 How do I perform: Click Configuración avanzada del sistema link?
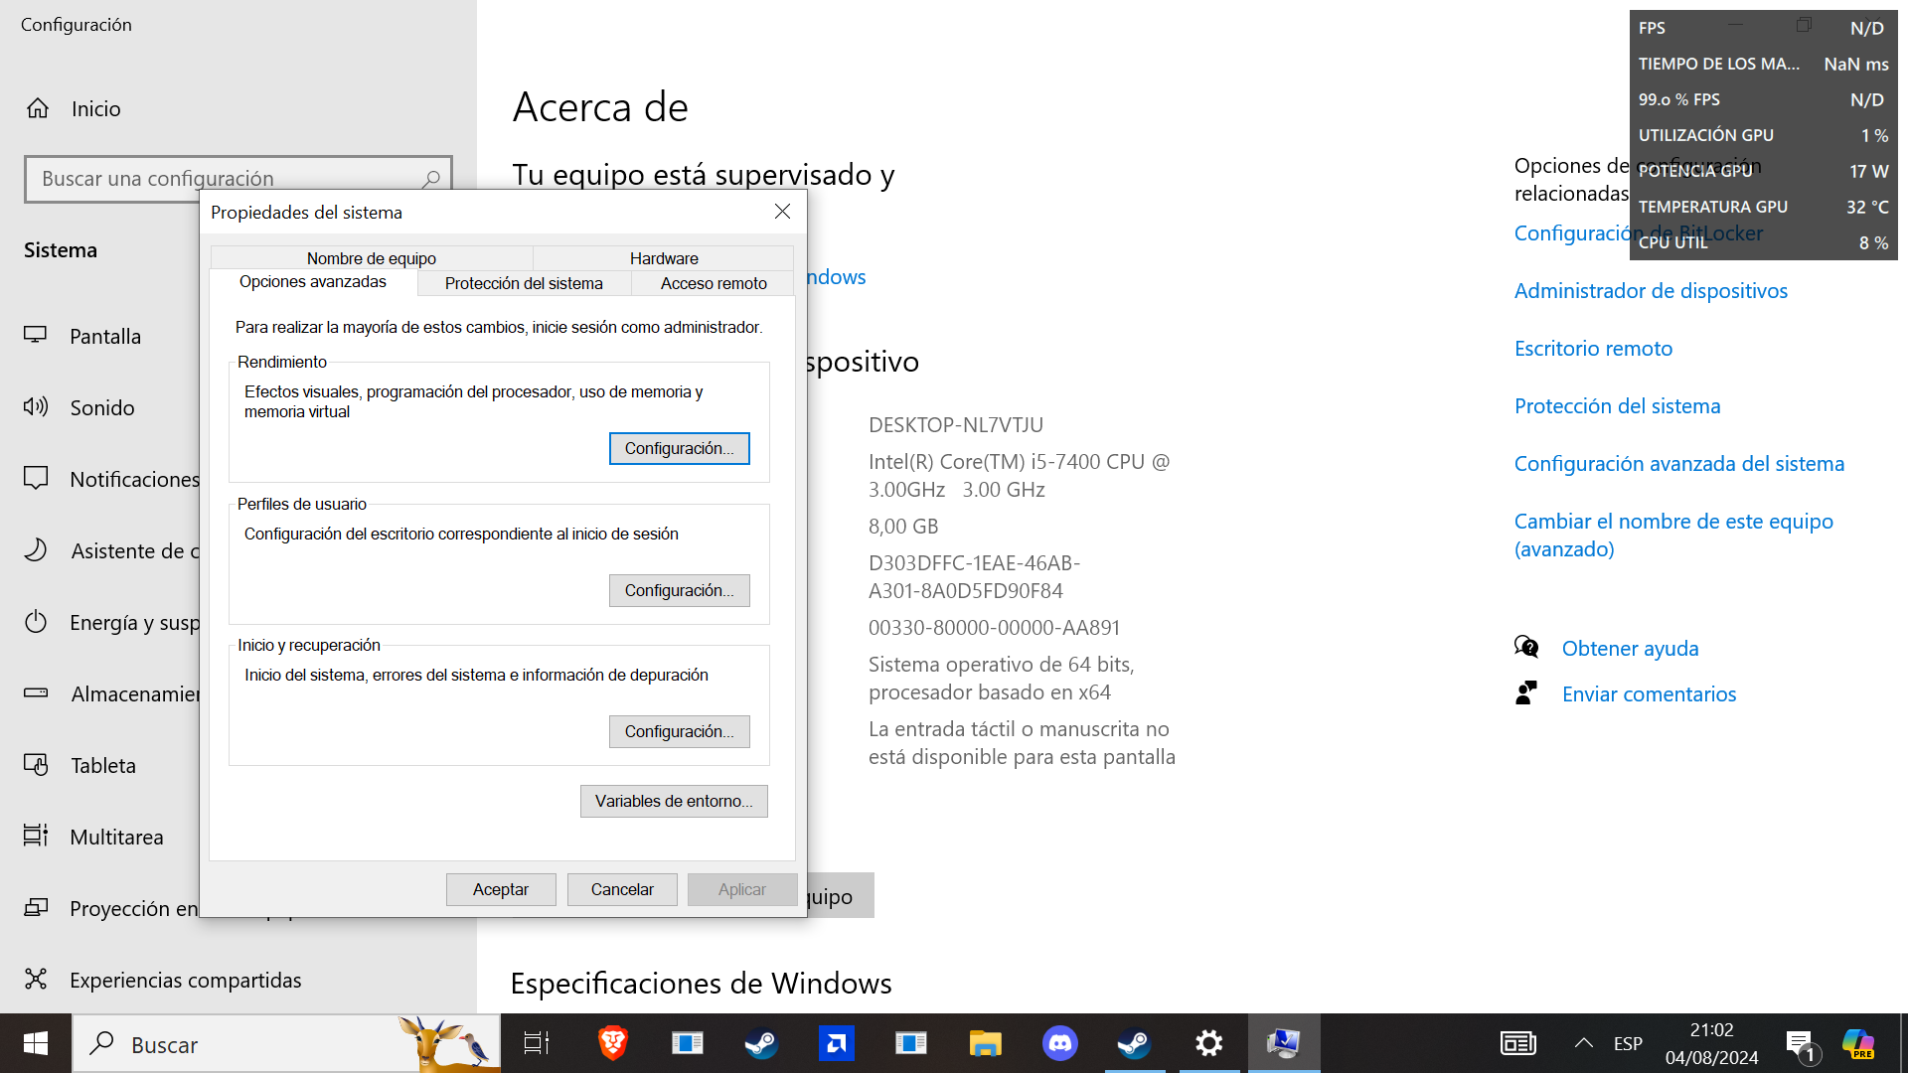[1678, 464]
